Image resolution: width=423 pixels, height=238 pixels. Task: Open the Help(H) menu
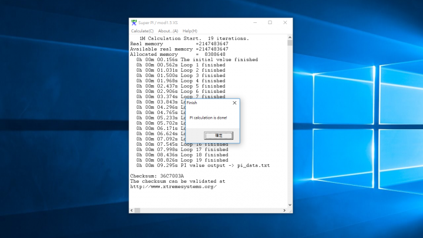pyautogui.click(x=190, y=31)
